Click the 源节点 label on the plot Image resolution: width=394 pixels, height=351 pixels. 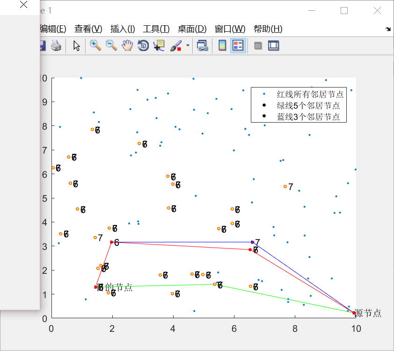[368, 314]
